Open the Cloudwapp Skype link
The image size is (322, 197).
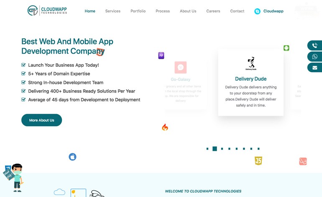(273, 11)
